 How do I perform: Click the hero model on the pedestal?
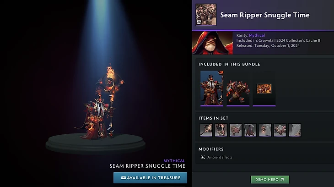pyautogui.click(x=100, y=103)
